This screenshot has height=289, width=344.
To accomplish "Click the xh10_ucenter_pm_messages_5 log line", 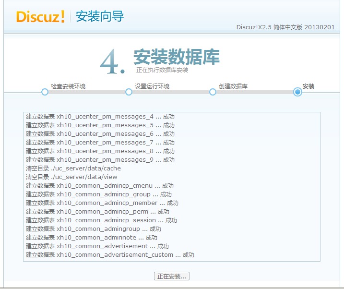I will click(100, 125).
